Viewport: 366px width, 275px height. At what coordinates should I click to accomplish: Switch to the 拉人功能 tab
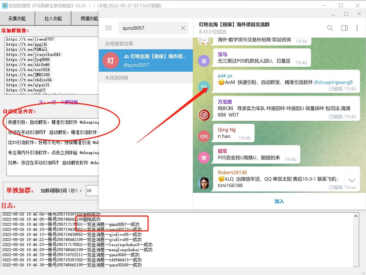(53, 18)
